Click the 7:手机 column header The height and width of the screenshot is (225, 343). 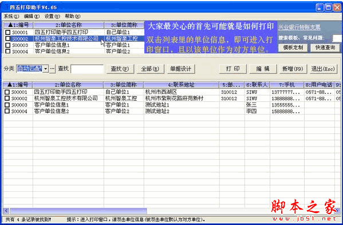coord(287,85)
